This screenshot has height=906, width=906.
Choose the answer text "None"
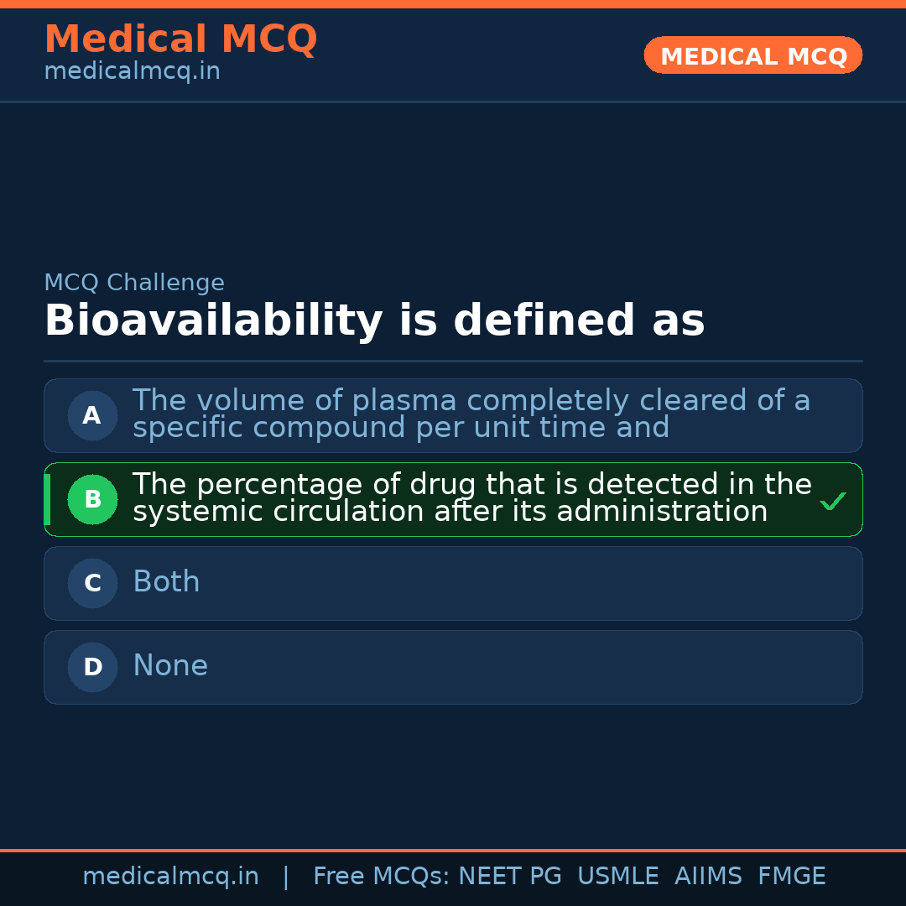click(x=170, y=666)
